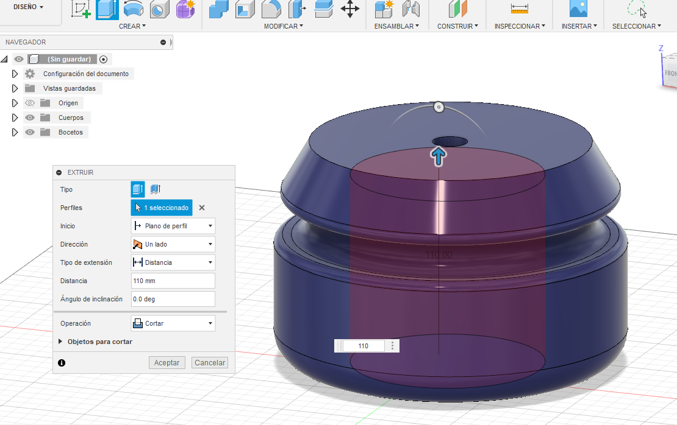Open the Operación dropdown showing Cortar

(x=173, y=323)
